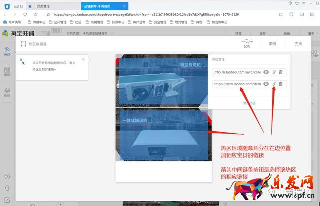Viewport: 320px width, 206px height.
Task: Click the chain link icon for the item.taobao.com hotspot
Action: (x=273, y=84)
